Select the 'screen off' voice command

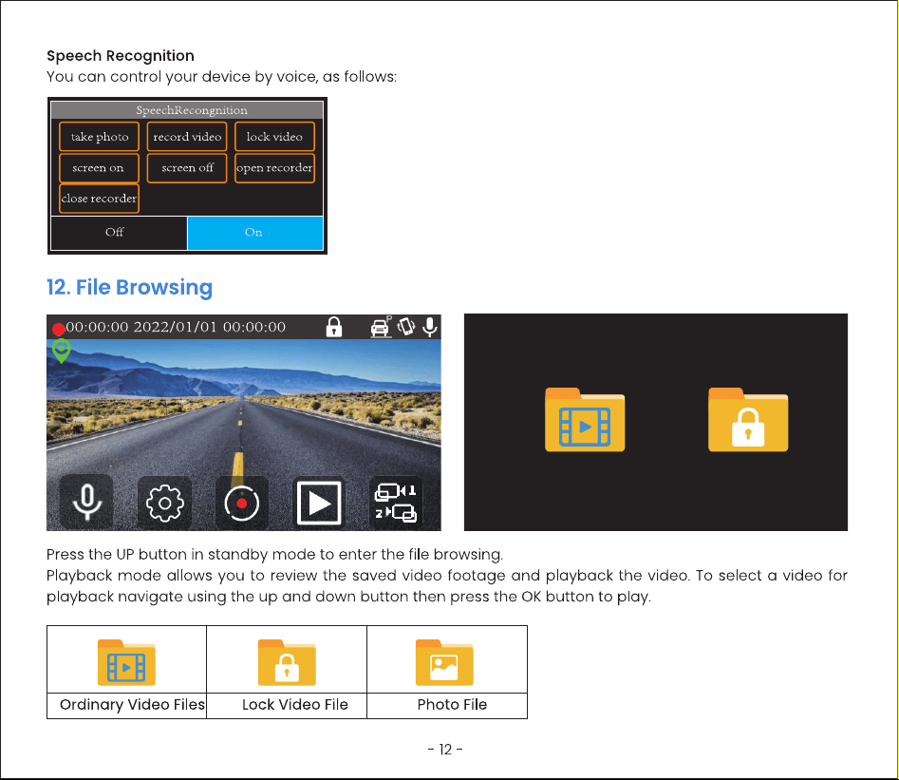point(187,167)
